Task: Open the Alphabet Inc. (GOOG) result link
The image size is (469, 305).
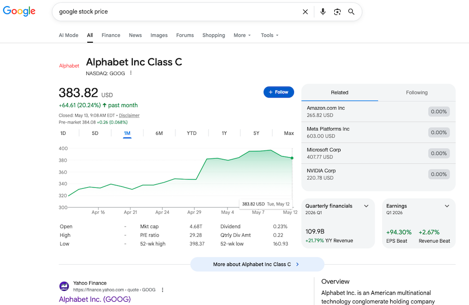Action: [x=95, y=299]
